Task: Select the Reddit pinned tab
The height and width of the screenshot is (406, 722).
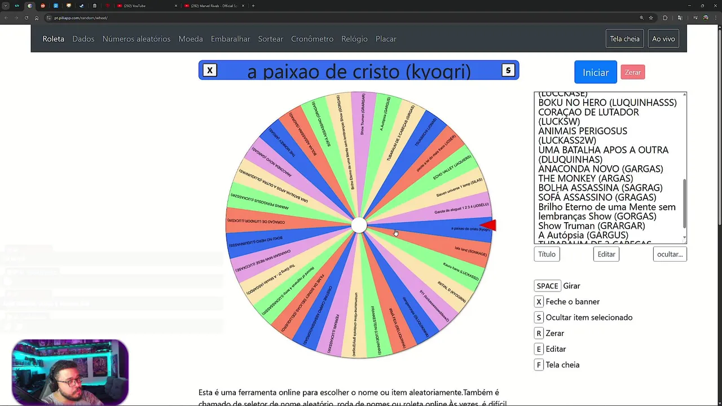Action: pyautogui.click(x=43, y=6)
